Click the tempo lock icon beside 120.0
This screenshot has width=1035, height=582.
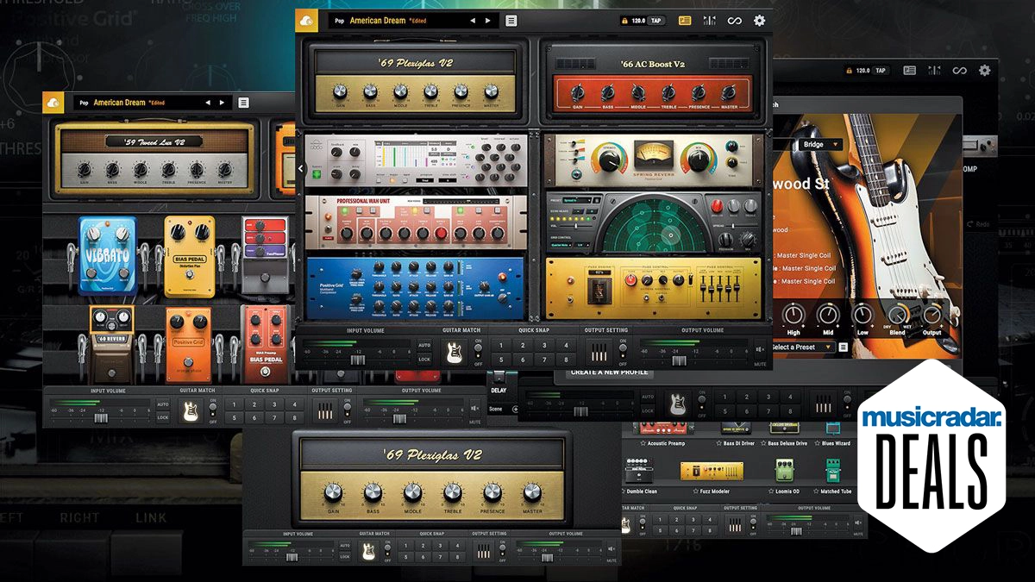[624, 21]
